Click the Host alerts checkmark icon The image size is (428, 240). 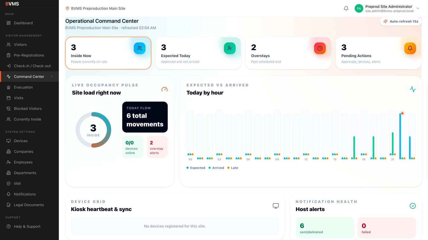coord(413,206)
